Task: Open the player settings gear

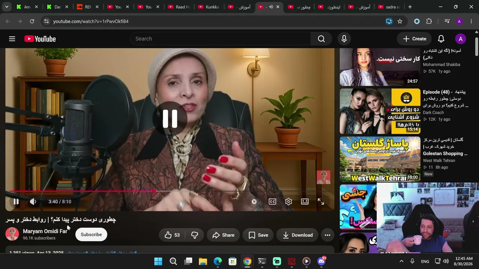Action: (x=289, y=201)
